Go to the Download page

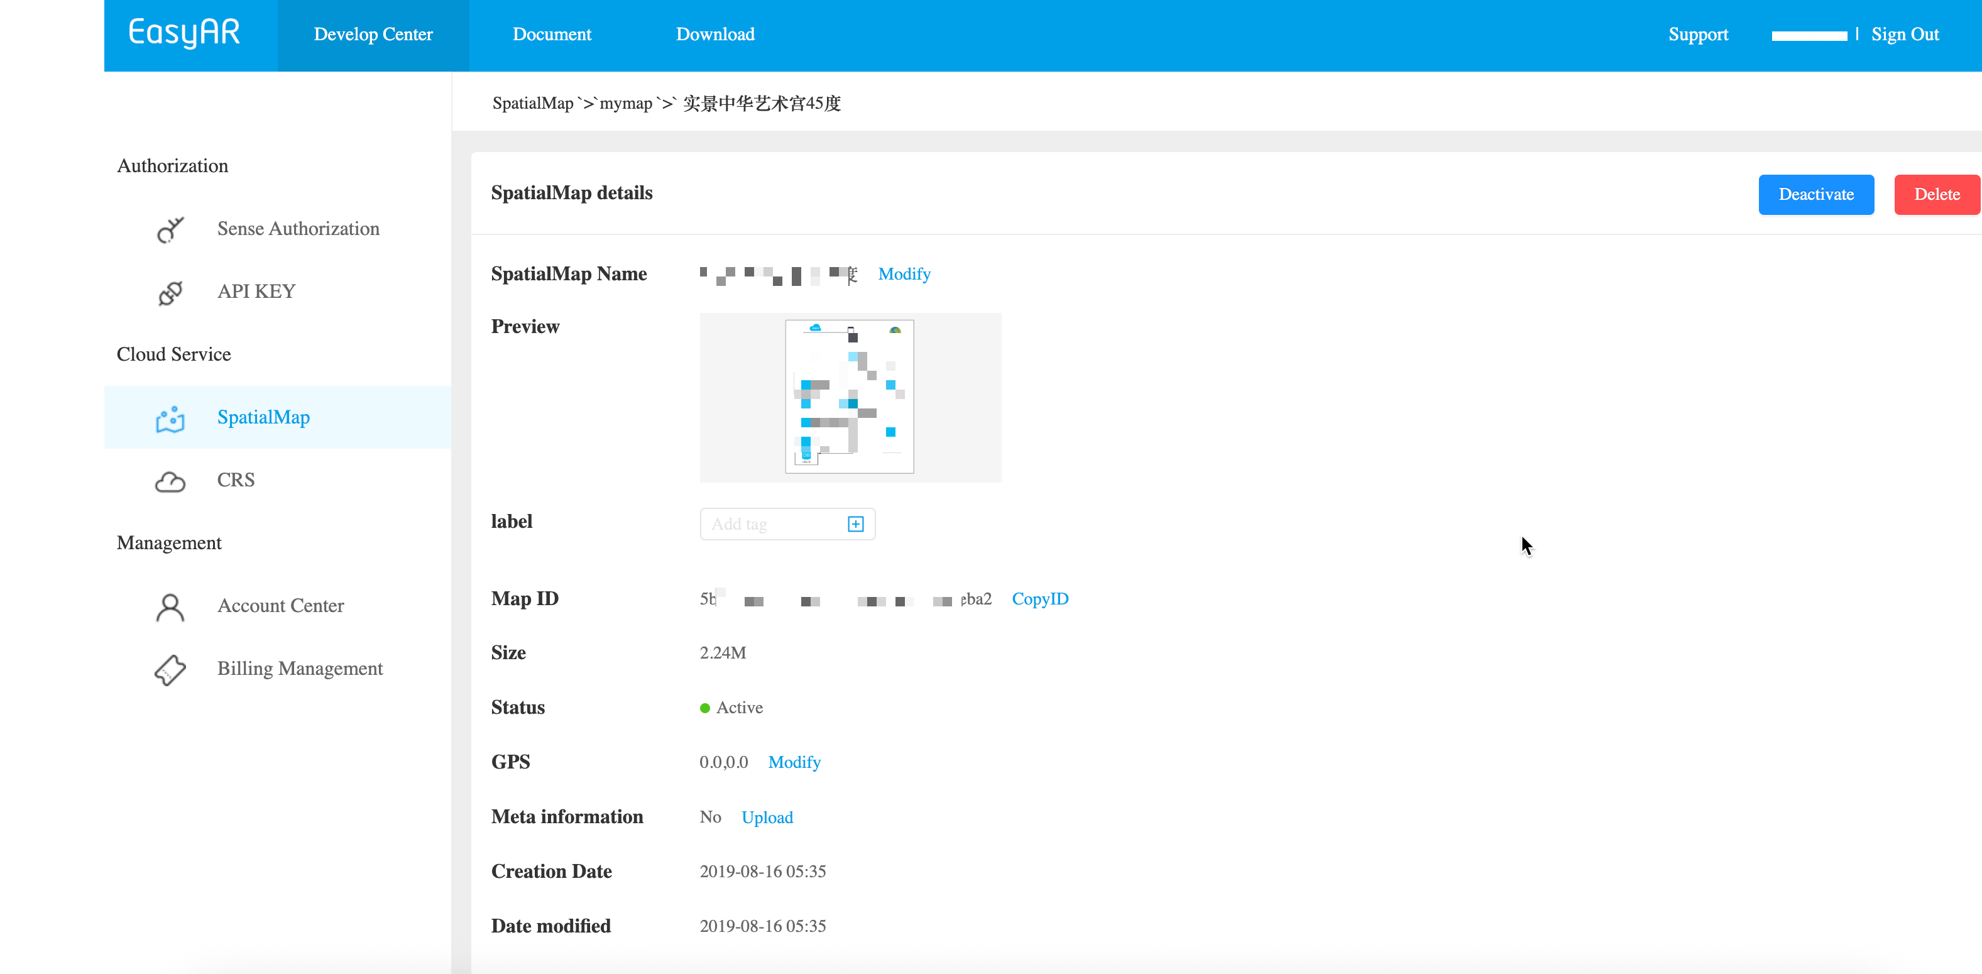click(x=715, y=35)
